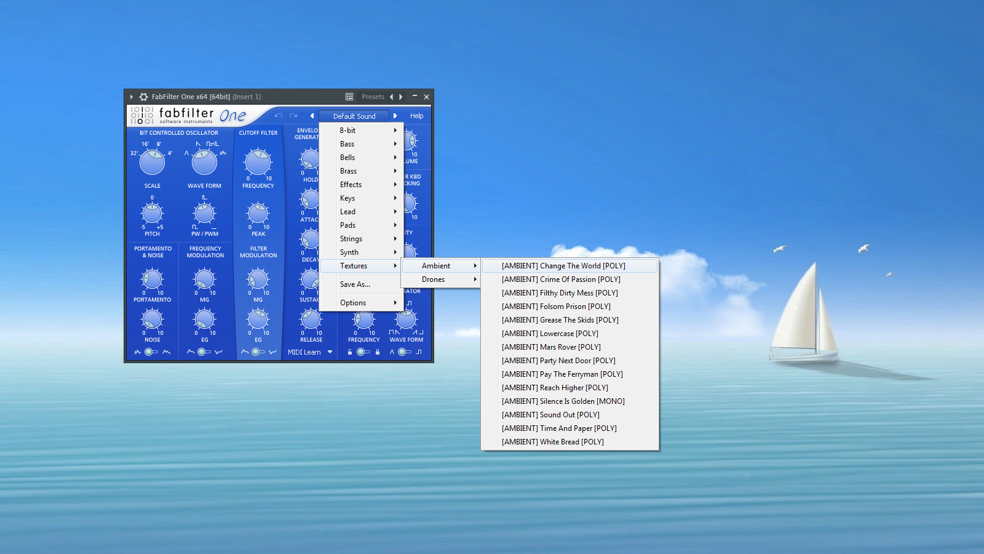
Task: Choose Save As... from the preset menu
Action: (x=355, y=284)
